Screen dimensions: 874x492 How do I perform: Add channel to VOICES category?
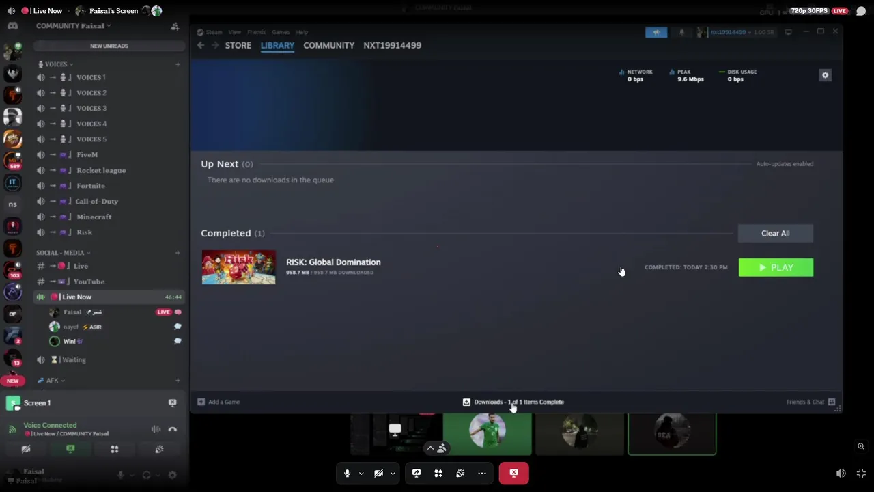[x=178, y=64]
